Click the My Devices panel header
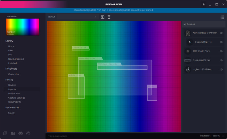Viewport: 227px width, 139px height. coord(204,24)
